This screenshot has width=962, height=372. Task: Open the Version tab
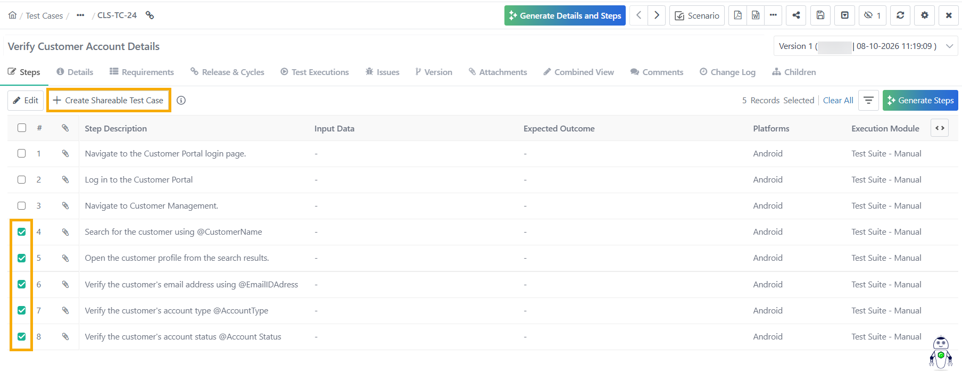point(434,72)
